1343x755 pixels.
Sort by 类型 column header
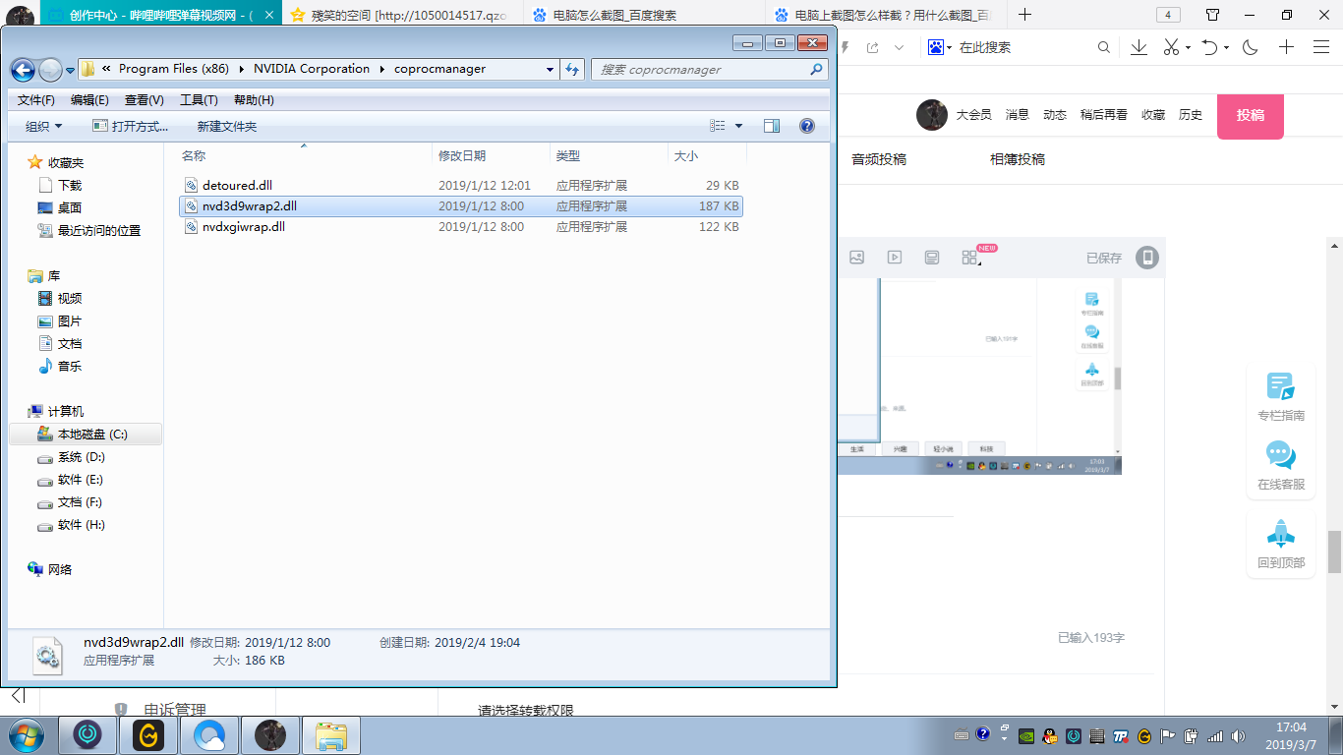point(568,156)
